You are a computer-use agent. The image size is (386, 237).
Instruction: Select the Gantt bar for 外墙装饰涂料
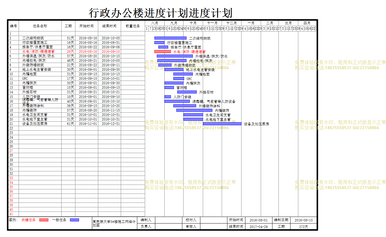(185, 106)
